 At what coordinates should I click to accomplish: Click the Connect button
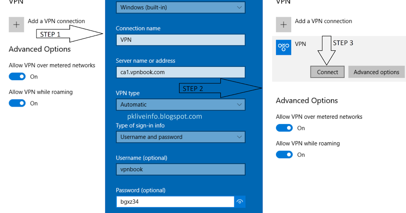coord(328,72)
